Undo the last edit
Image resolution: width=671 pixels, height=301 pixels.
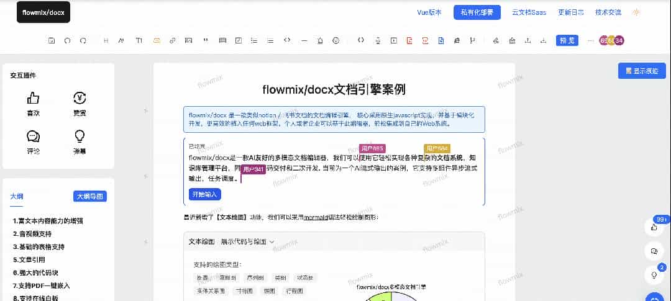coord(67,40)
